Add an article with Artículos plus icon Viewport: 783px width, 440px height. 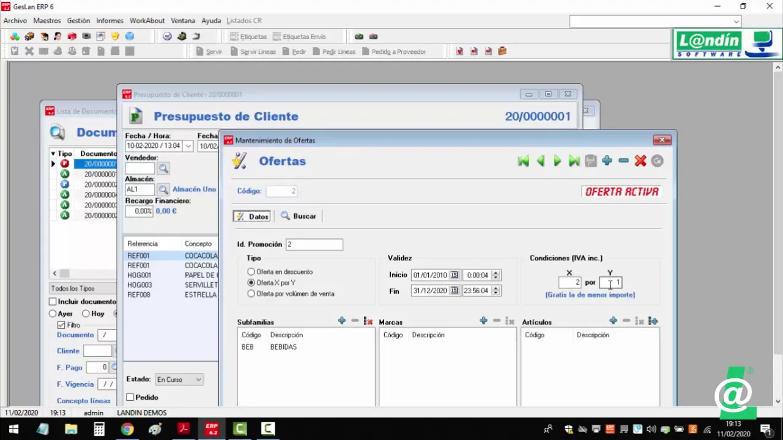(613, 321)
